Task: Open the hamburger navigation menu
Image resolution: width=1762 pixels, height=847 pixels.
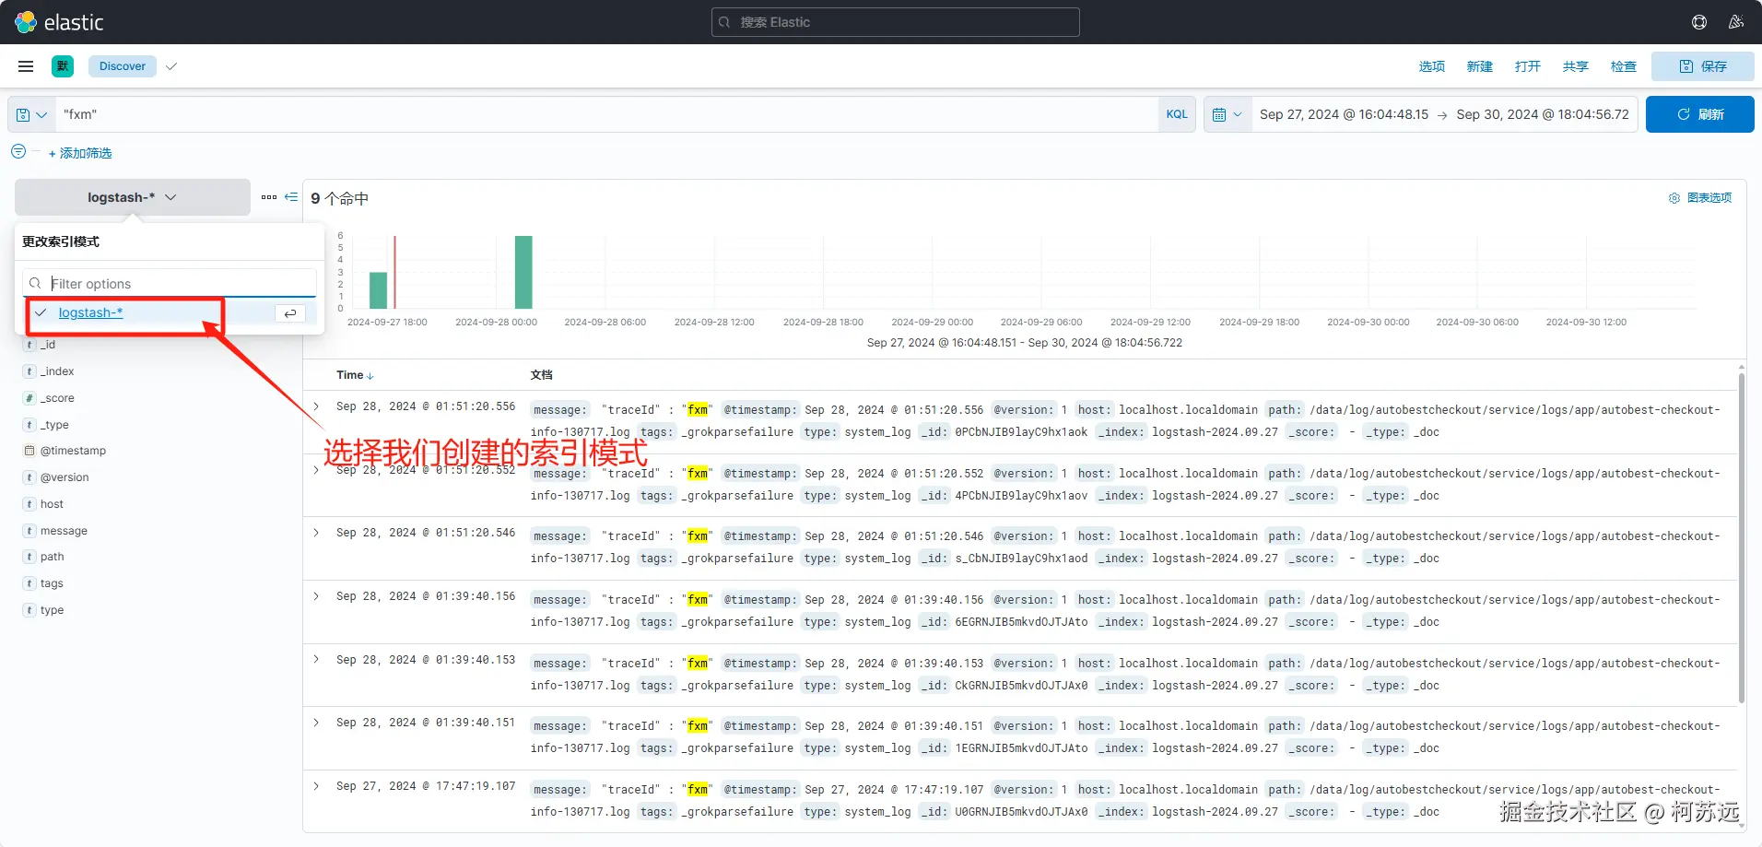Action: (26, 66)
